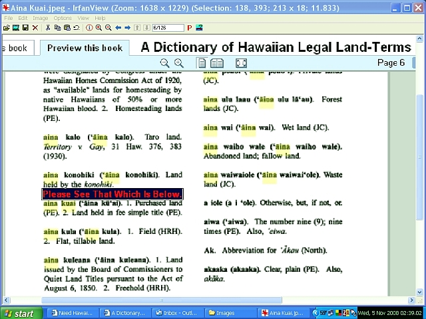426x319 pixels.
Task: Click the ZA ZoneAlarm tray icon
Action: pos(346,313)
